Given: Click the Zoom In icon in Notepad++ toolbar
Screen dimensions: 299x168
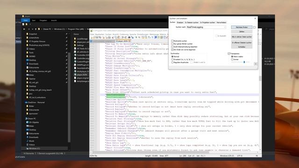Looking at the screenshot, I should pyautogui.click(x=136, y=37).
